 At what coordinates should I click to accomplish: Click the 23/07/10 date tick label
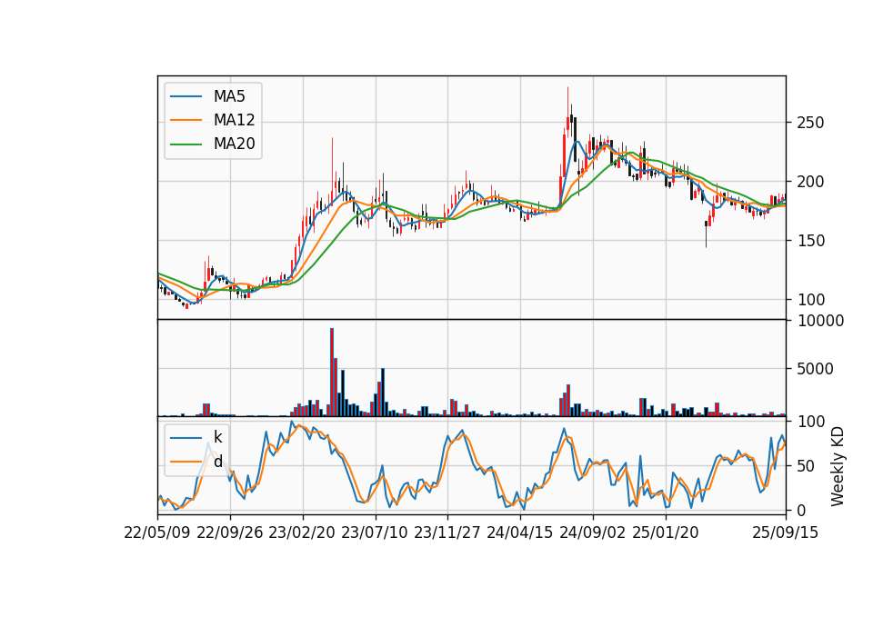tap(375, 532)
